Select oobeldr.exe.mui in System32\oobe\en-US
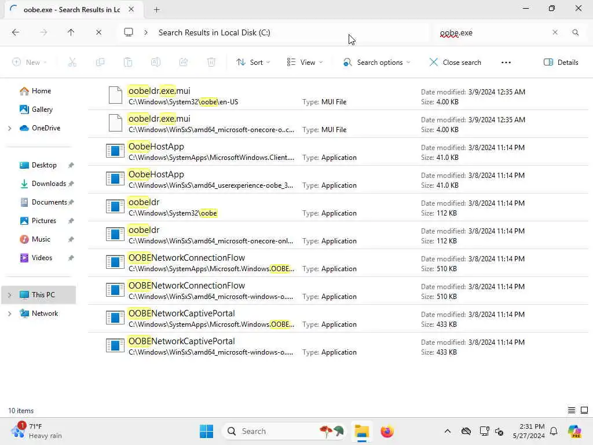This screenshot has height=445, width=593. [x=338, y=96]
